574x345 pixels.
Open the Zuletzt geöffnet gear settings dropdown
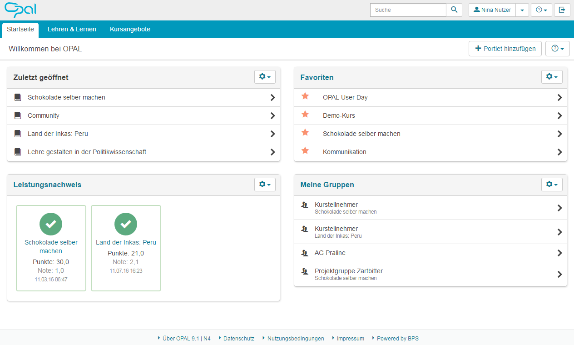tap(265, 77)
